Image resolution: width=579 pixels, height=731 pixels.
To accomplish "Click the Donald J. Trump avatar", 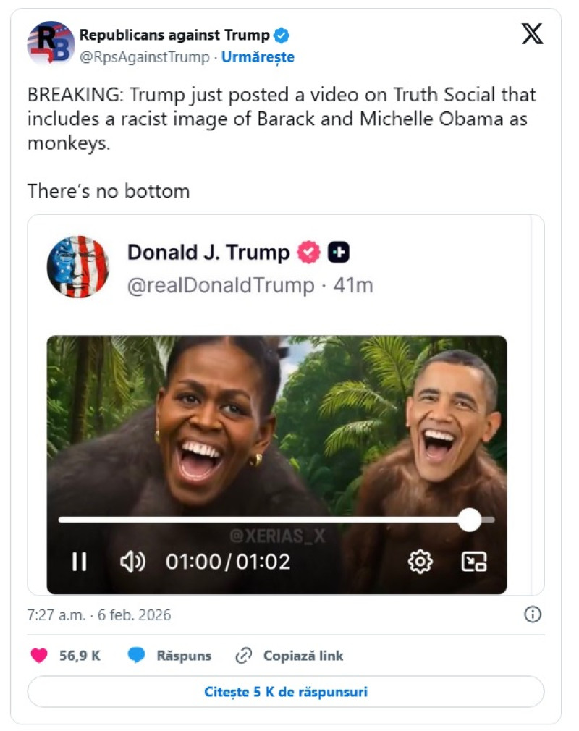I will tap(77, 266).
